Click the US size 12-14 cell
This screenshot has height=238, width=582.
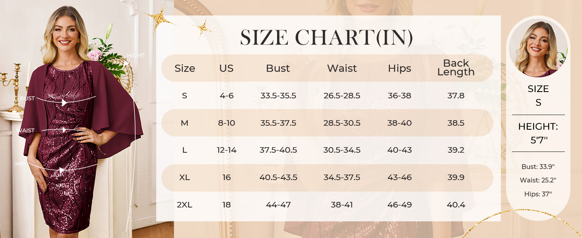[x=227, y=150]
